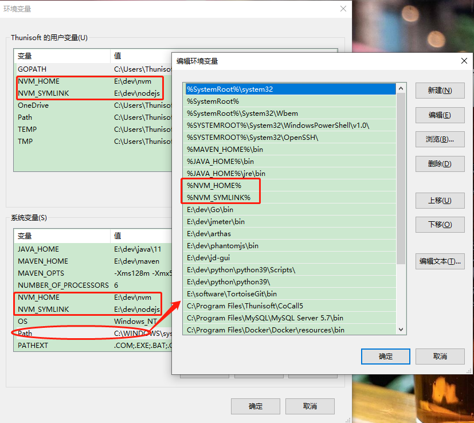This screenshot has height=423, width=474.
Task: Select %SystemRoot%\System32\Wbem entry
Action: 289,113
